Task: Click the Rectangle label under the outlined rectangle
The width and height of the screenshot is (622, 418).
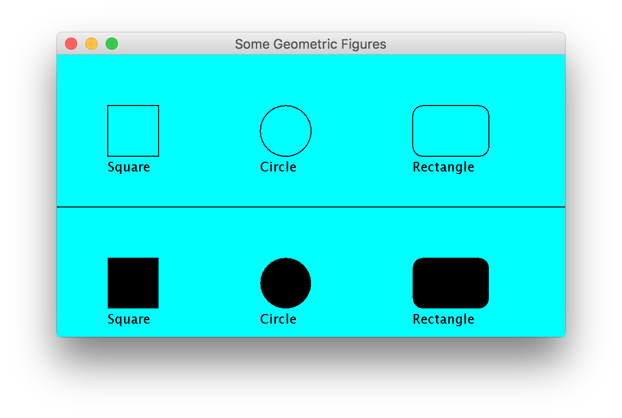Action: (443, 167)
